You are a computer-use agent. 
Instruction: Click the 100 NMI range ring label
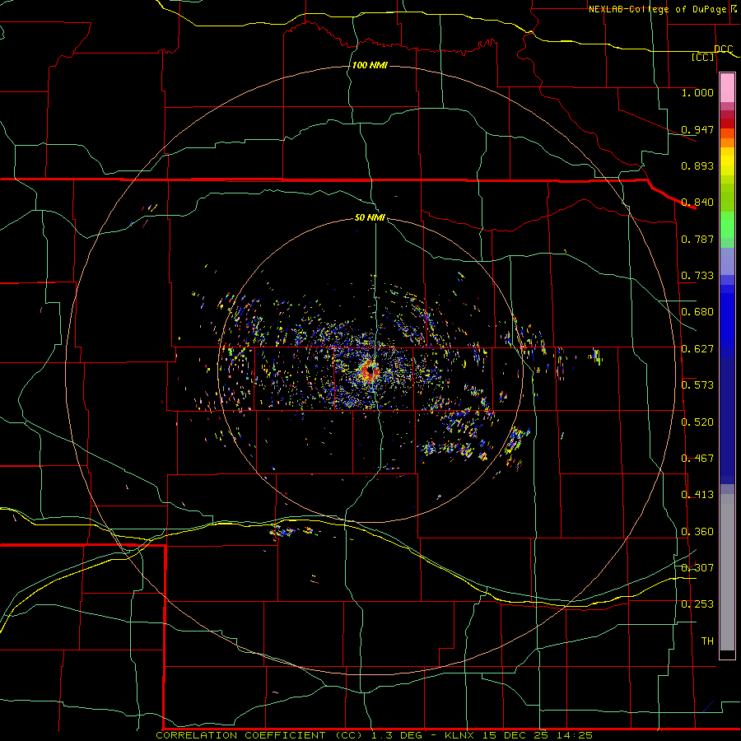[370, 65]
